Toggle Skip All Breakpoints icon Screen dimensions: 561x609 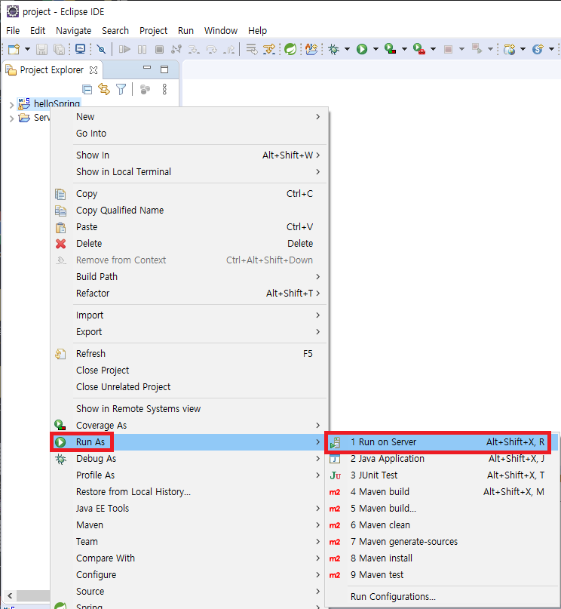(x=101, y=49)
